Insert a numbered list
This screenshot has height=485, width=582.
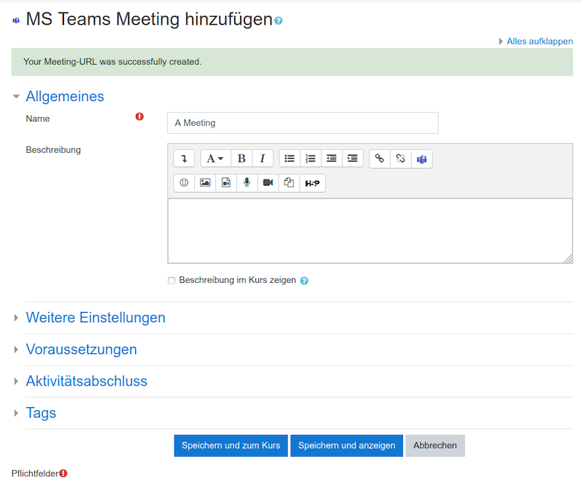311,159
